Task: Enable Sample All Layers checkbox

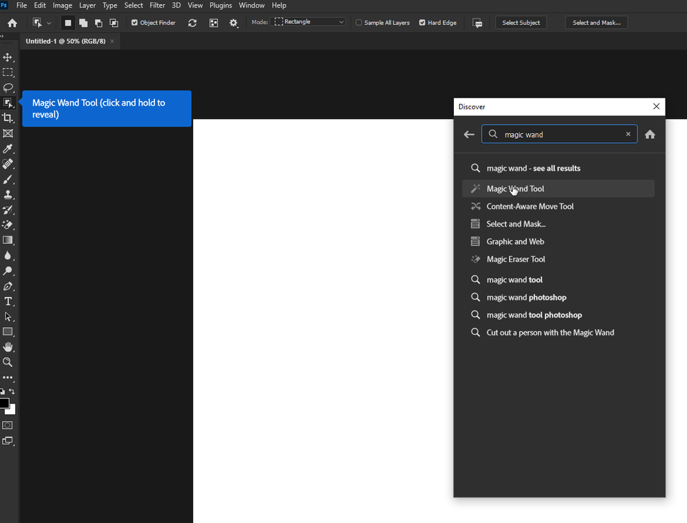Action: 359,23
